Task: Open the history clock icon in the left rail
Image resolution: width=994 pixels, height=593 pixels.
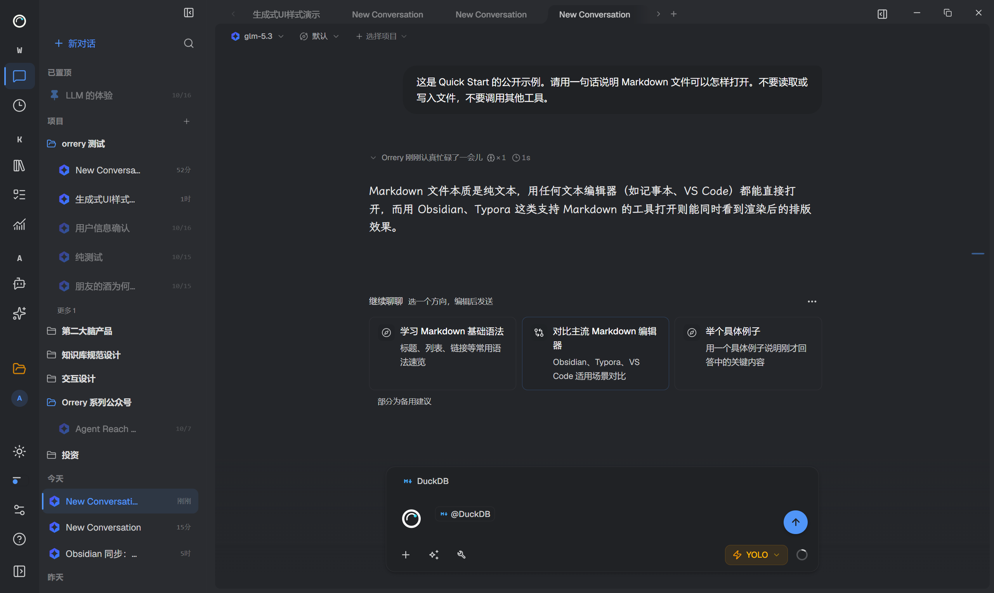Action: pyautogui.click(x=19, y=105)
